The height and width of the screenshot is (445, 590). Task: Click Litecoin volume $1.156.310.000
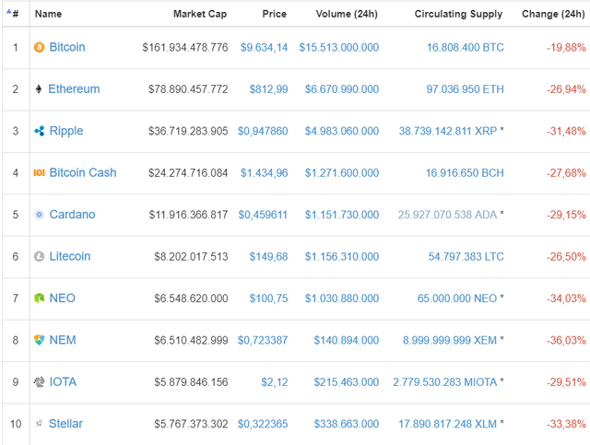point(342,256)
